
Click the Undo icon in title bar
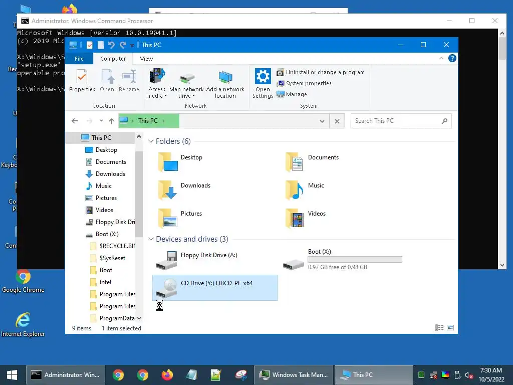click(x=111, y=45)
